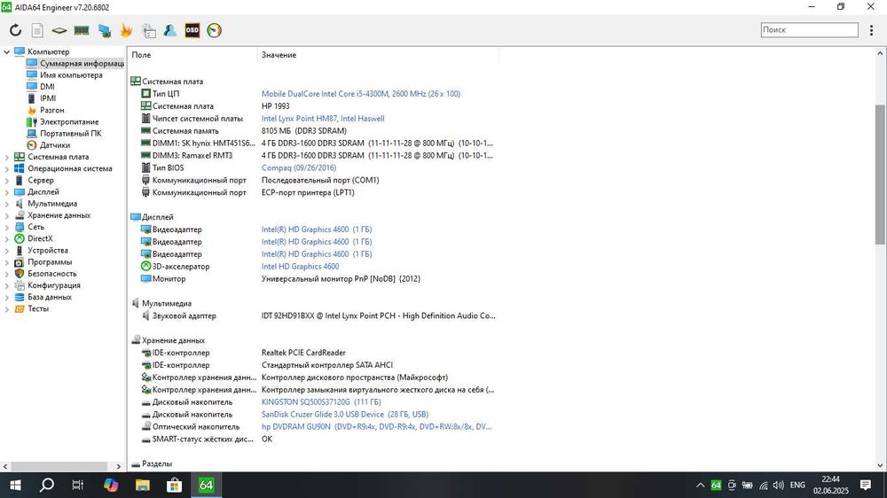This screenshot has height=498, width=887.
Task: Click the user profile toolbar icon
Action: coord(169,30)
